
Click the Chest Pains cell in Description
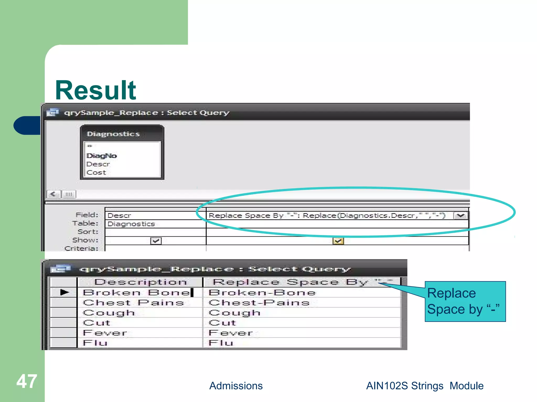(x=141, y=302)
